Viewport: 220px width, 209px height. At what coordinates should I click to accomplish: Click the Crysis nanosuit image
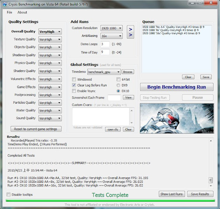[177, 118]
